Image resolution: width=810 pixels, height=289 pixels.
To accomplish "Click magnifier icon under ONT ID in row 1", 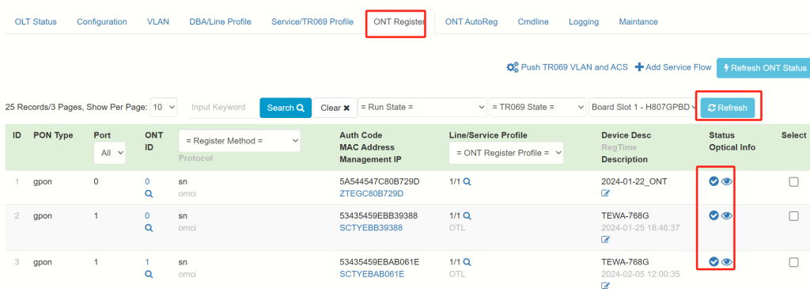I will [149, 194].
